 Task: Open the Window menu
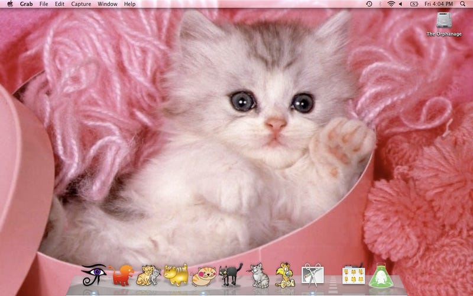pyautogui.click(x=108, y=4)
